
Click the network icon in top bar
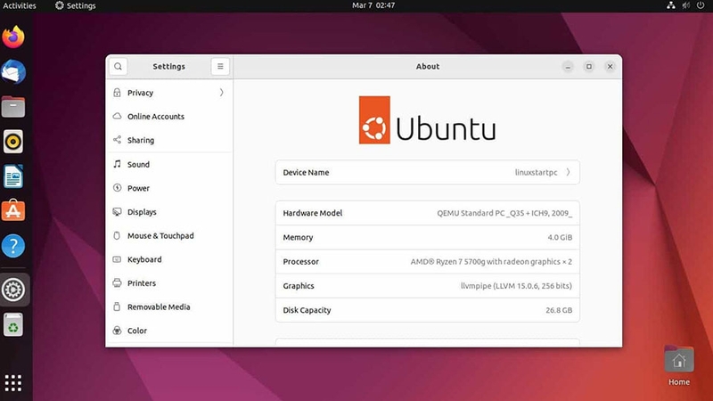click(x=671, y=5)
